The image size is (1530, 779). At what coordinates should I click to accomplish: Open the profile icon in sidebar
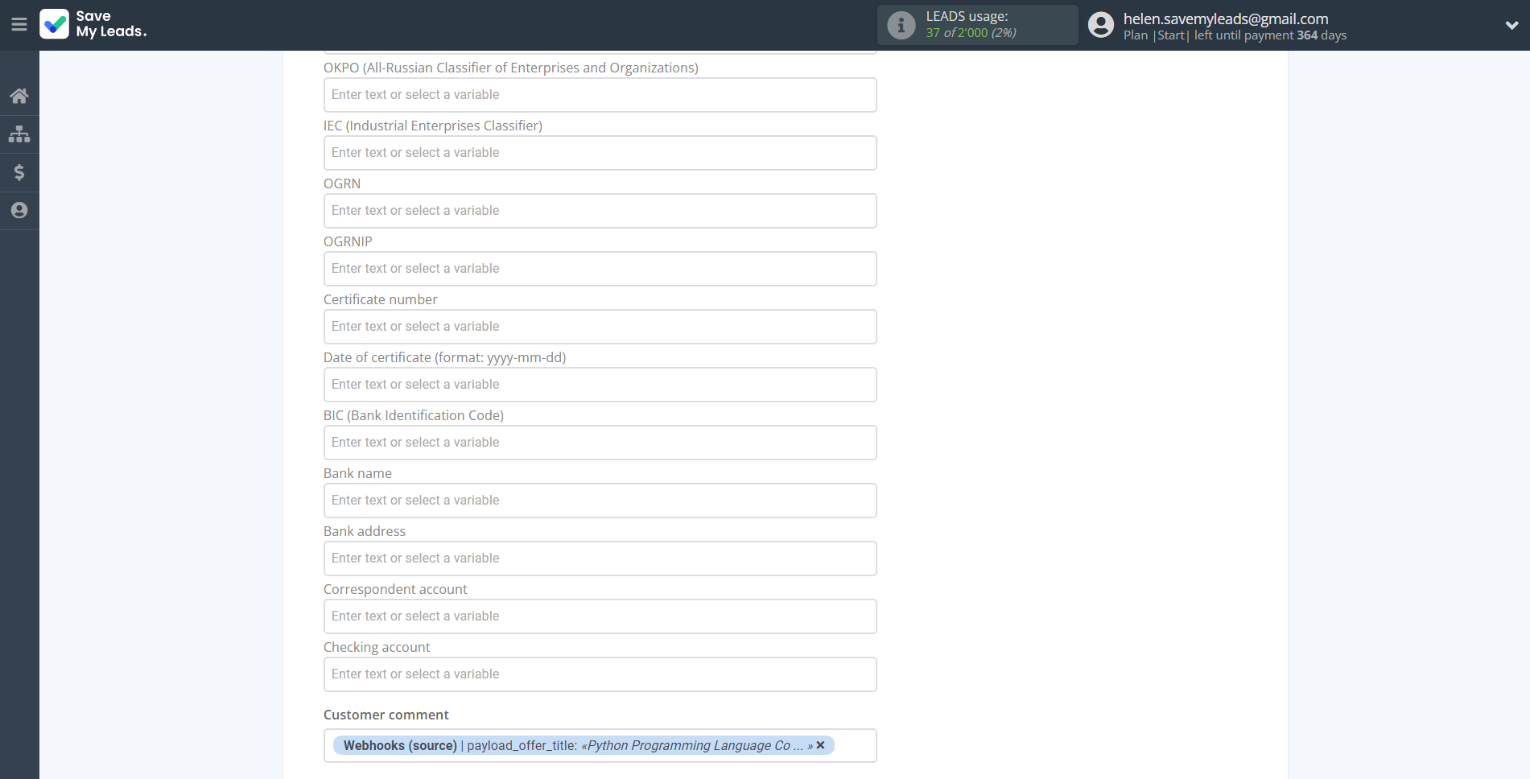(19, 210)
